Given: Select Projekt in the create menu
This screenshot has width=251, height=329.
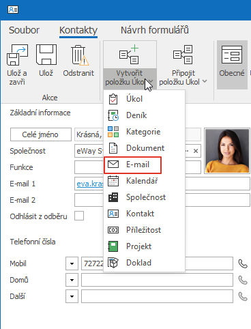Looking at the screenshot, I should point(145,246).
